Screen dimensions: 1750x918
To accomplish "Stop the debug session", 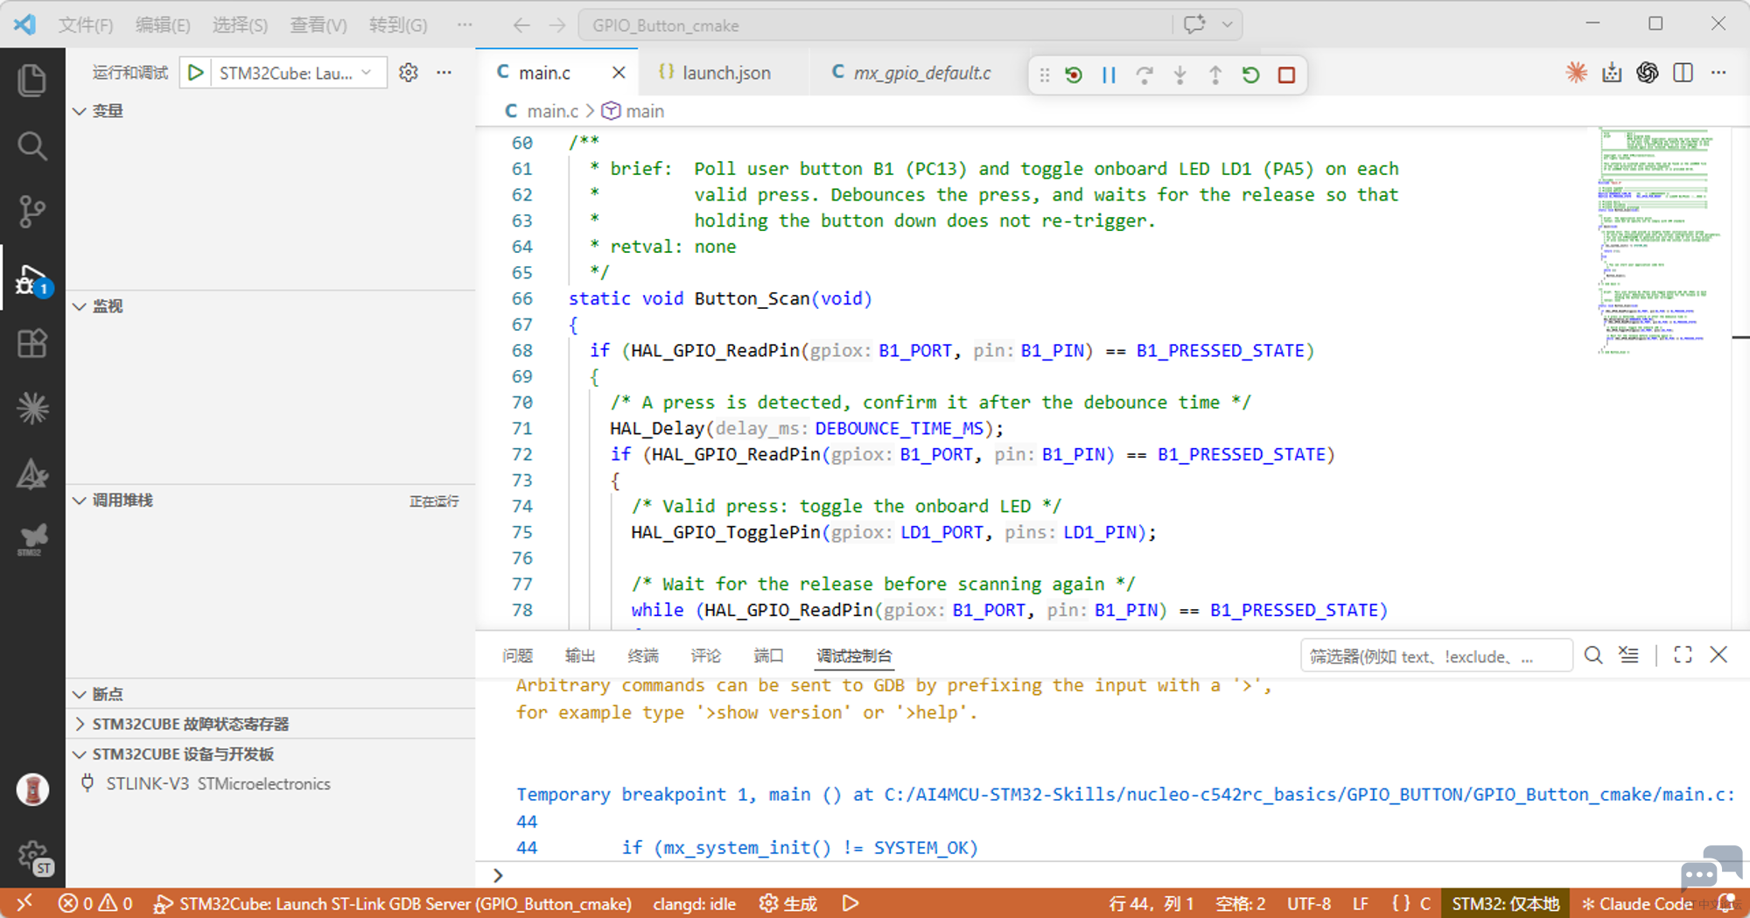I will [x=1286, y=74].
